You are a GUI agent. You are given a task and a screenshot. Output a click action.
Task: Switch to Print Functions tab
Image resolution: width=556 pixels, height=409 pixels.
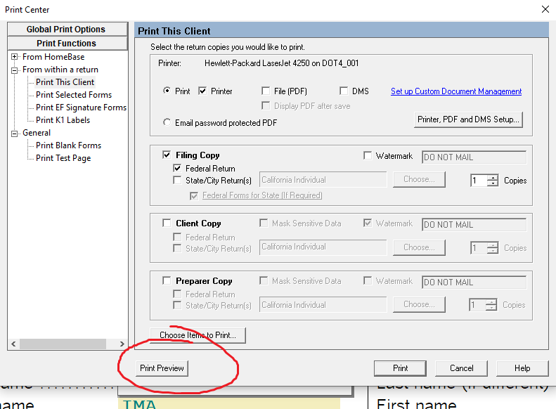66,44
